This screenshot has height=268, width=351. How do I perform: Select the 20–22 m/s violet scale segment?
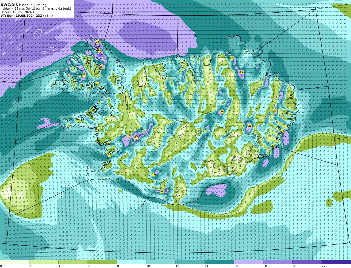pos(307,262)
